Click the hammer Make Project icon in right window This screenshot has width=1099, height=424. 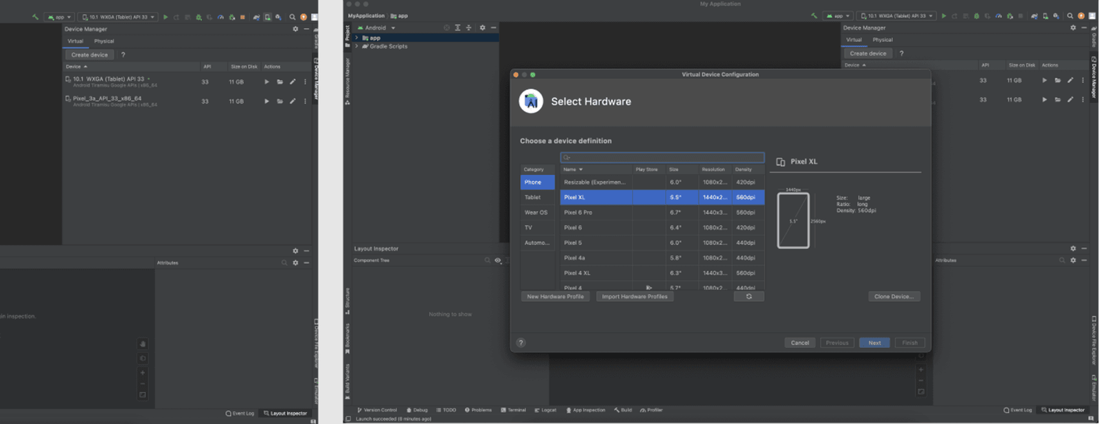(x=814, y=16)
